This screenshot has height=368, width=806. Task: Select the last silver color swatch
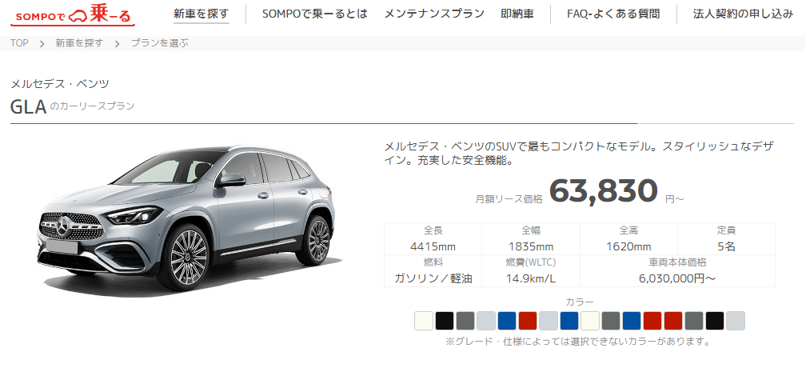coord(736,321)
